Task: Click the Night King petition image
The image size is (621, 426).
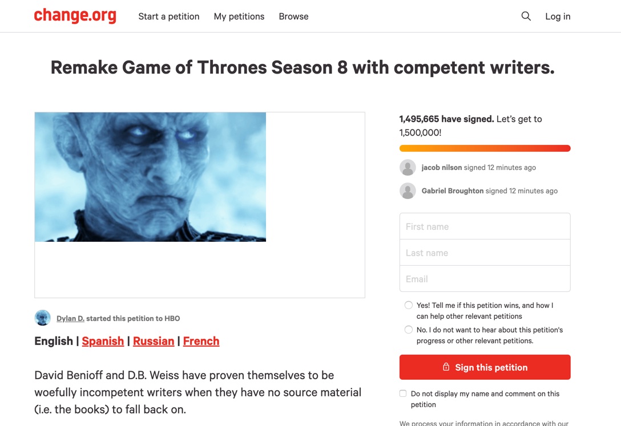Action: (150, 177)
